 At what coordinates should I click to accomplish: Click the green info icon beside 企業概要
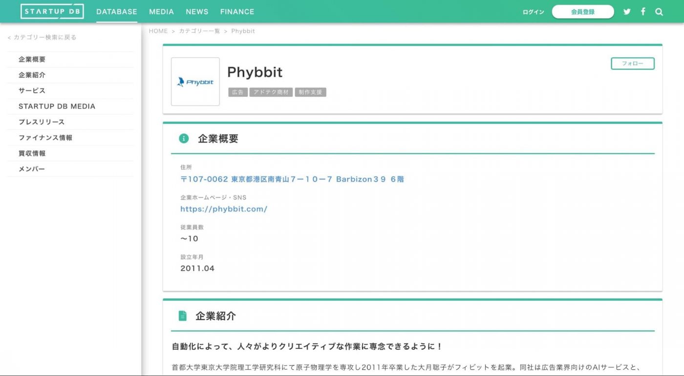click(183, 138)
